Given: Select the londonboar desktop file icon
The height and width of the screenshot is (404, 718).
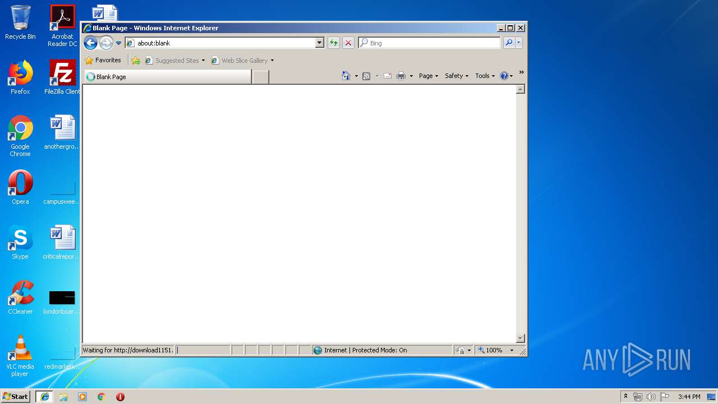Looking at the screenshot, I should [x=62, y=302].
